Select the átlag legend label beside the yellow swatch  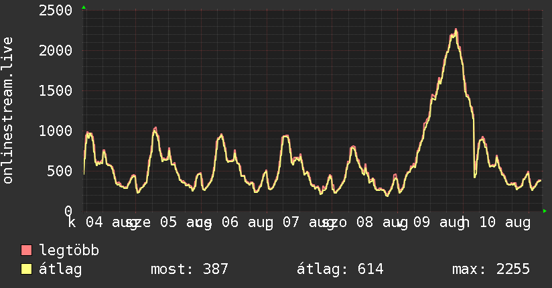(x=60, y=269)
